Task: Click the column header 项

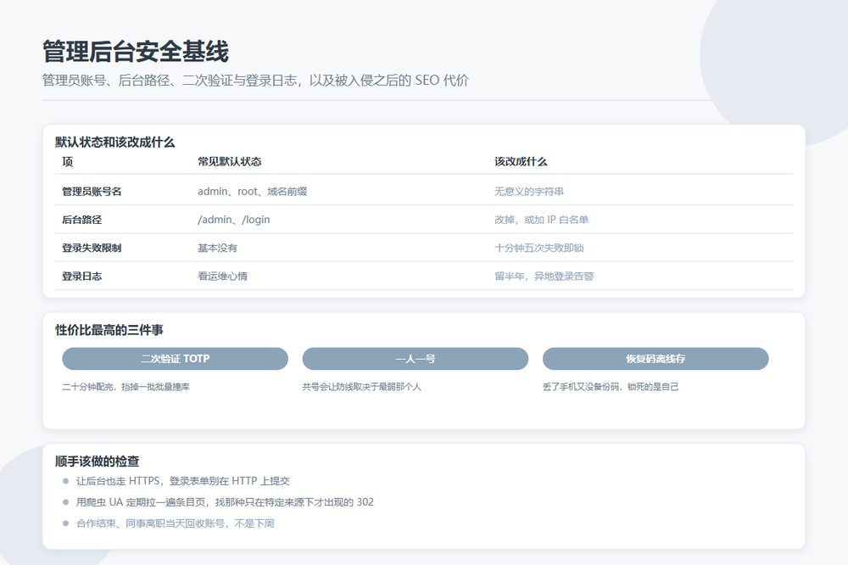Action: coord(68,162)
